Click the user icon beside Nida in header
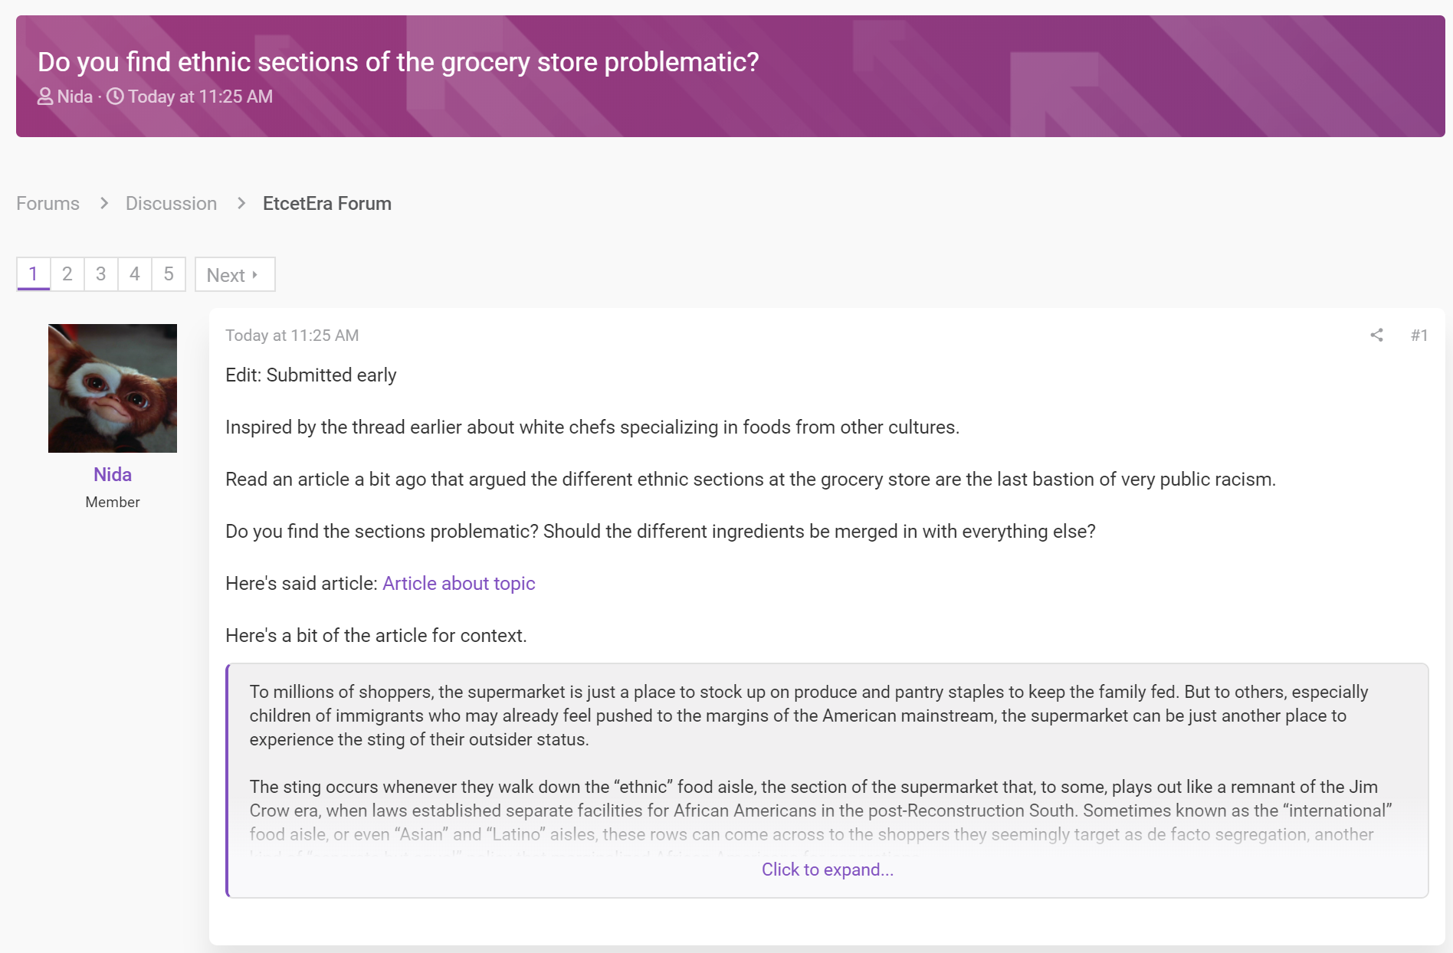Viewport: 1453px width, 953px height. (x=45, y=97)
